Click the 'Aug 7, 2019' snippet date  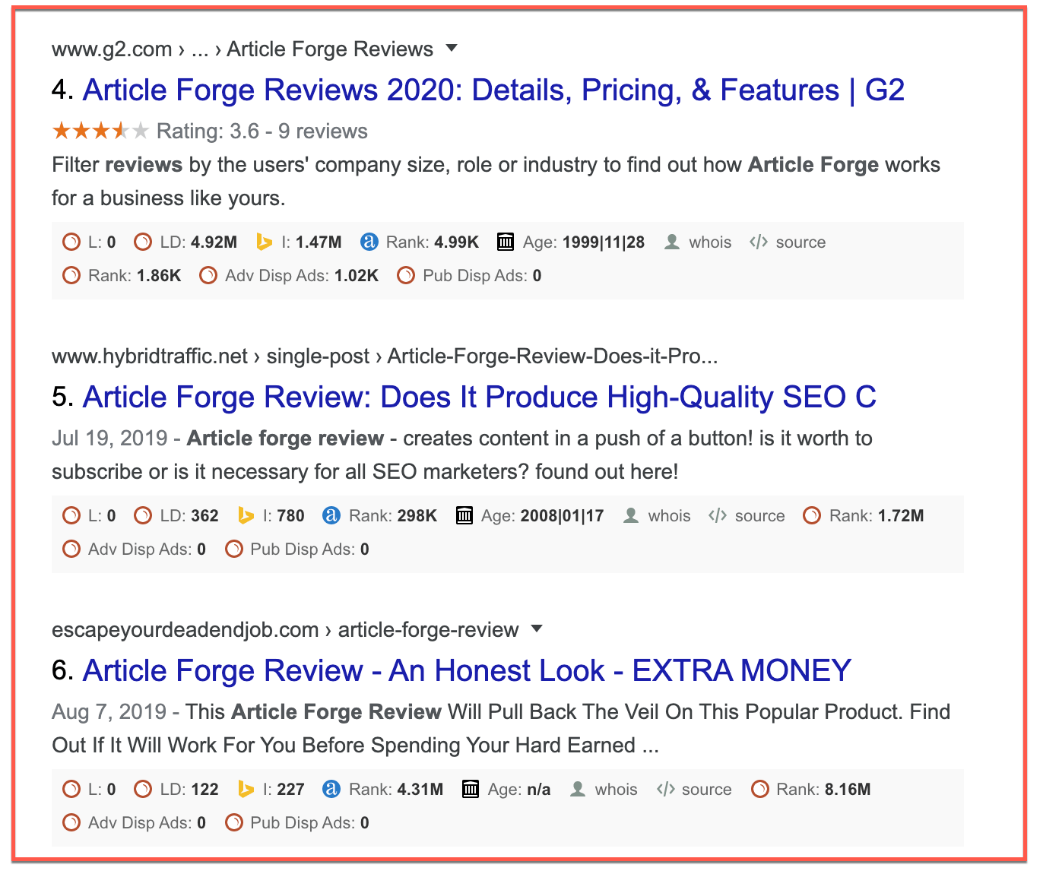tap(109, 712)
